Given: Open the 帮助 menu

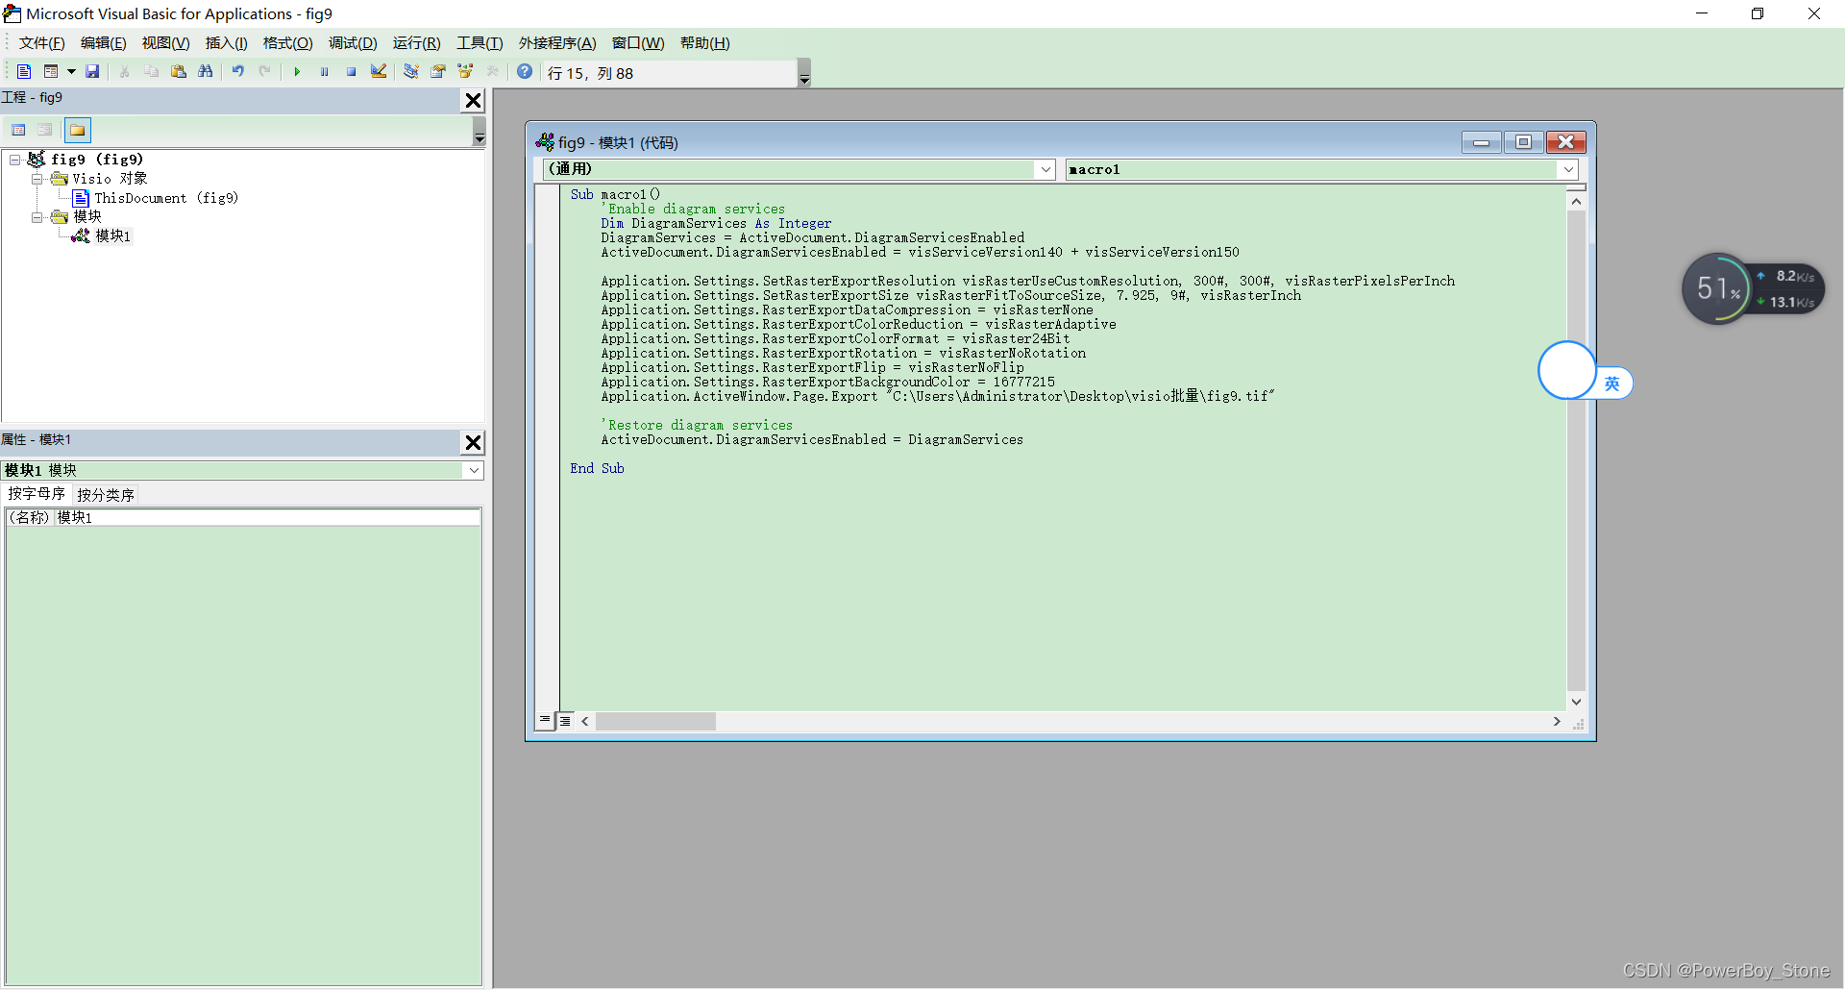Looking at the screenshot, I should [x=704, y=43].
